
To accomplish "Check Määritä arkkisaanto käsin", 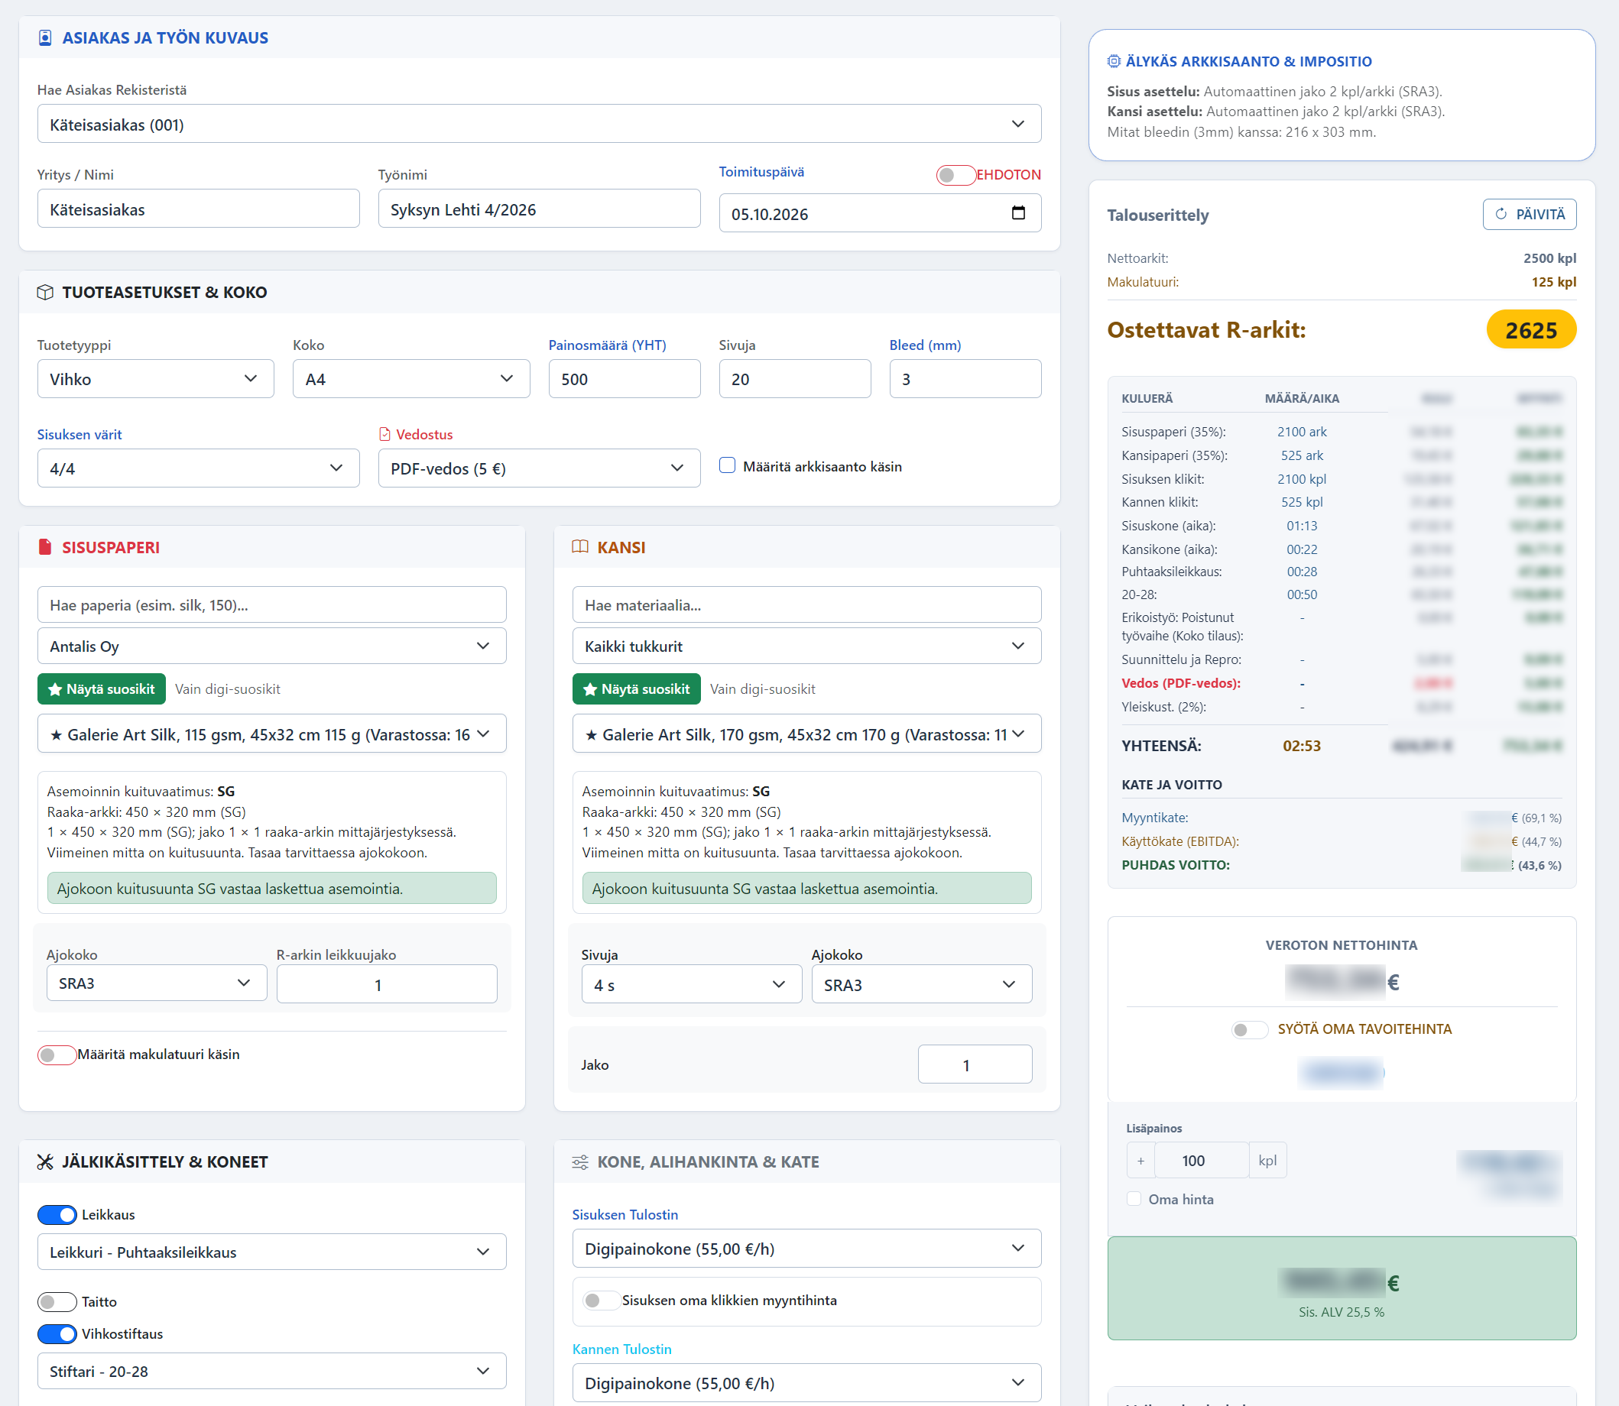I will (x=728, y=465).
